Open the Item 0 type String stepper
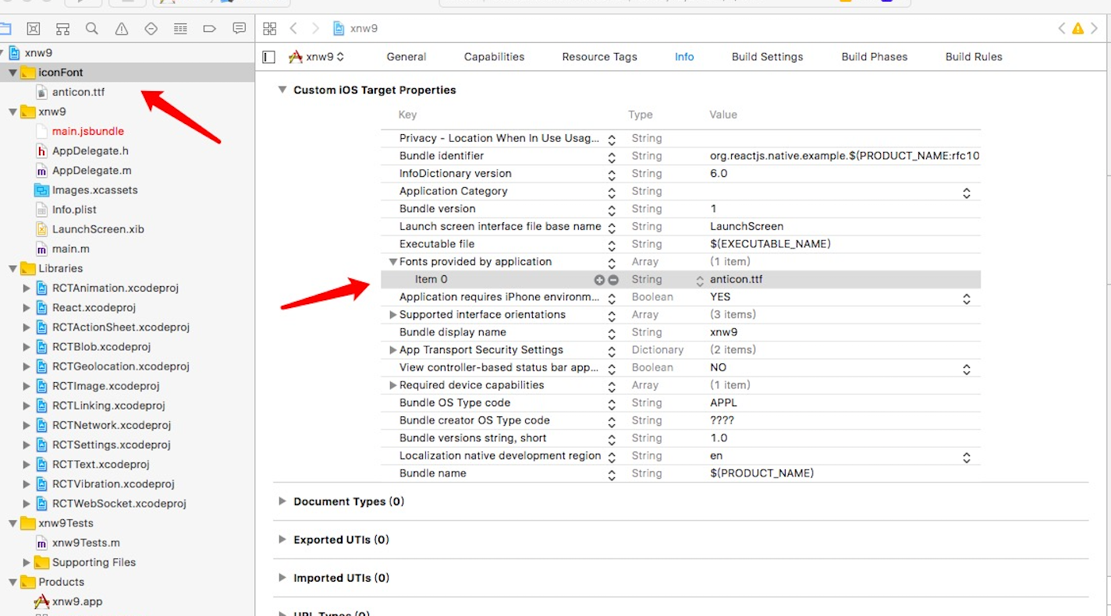 click(700, 280)
